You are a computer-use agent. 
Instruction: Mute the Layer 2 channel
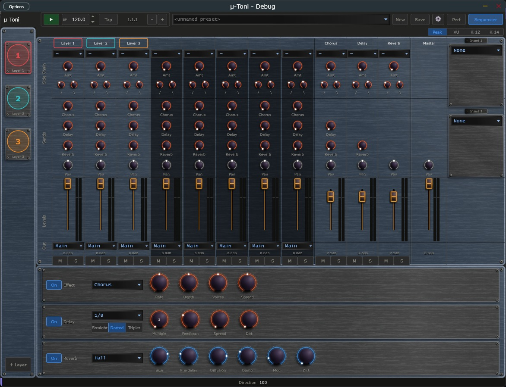93,261
